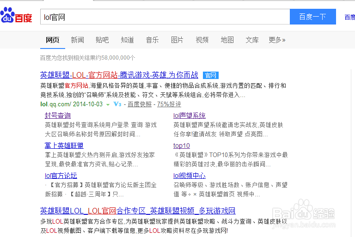Open the lol声望系统 sublink
Screen dimensions: 355x237
tap(189, 115)
